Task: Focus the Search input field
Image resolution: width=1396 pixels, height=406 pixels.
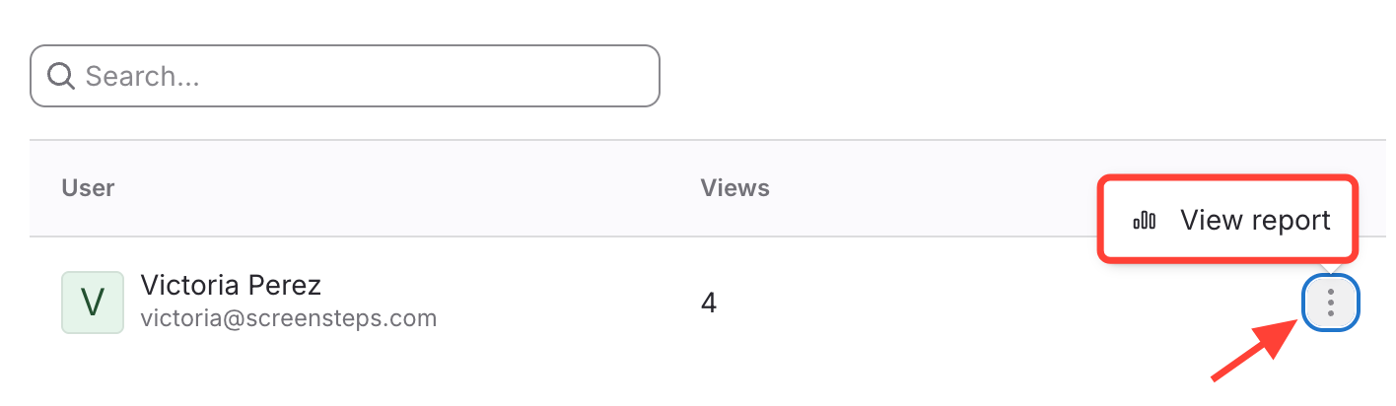Action: pyautogui.click(x=345, y=76)
